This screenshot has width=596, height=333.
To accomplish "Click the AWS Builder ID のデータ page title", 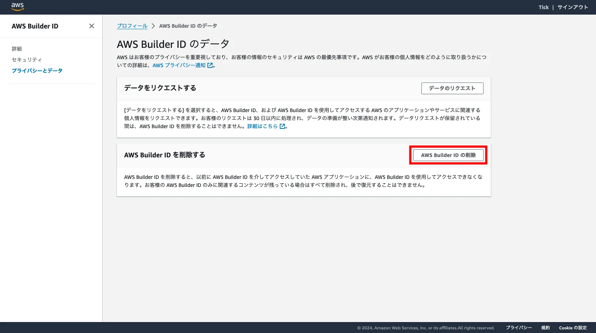I will click(173, 44).
